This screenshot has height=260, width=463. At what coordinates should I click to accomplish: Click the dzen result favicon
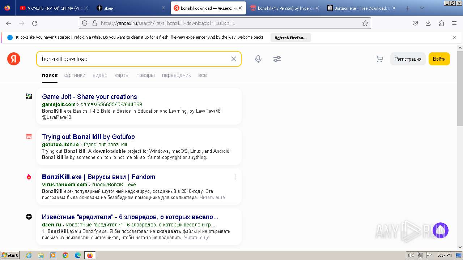(29, 217)
